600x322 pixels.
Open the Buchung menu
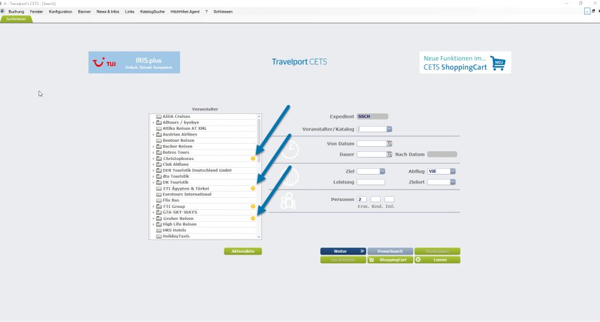point(16,11)
